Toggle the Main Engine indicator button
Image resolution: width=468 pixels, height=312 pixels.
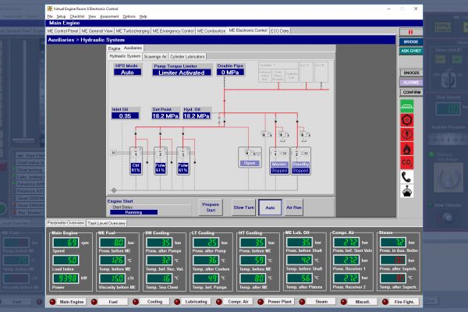(73, 301)
